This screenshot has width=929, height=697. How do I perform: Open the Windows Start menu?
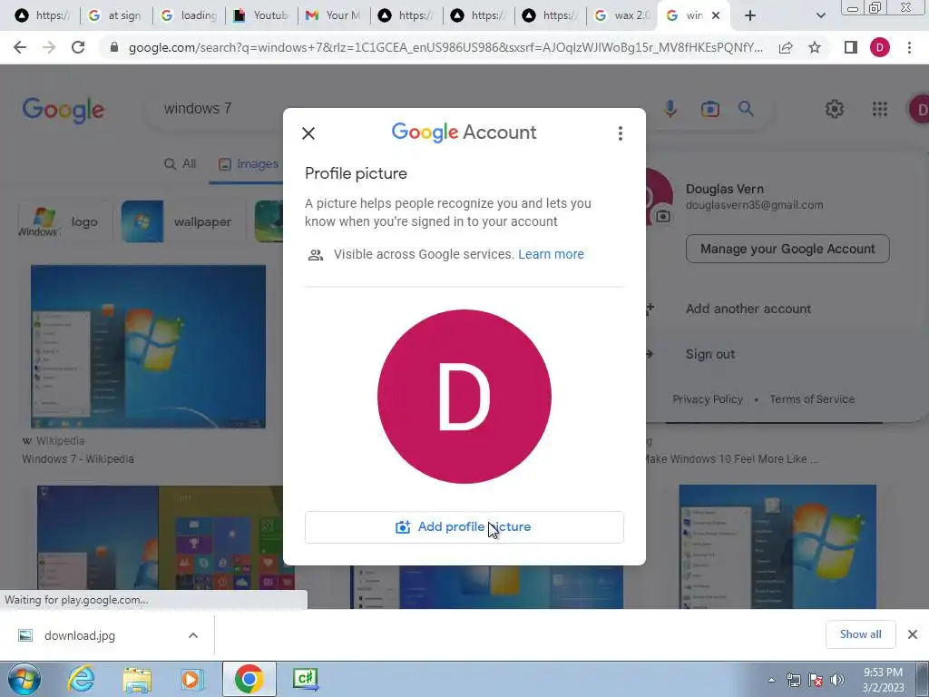[24, 679]
